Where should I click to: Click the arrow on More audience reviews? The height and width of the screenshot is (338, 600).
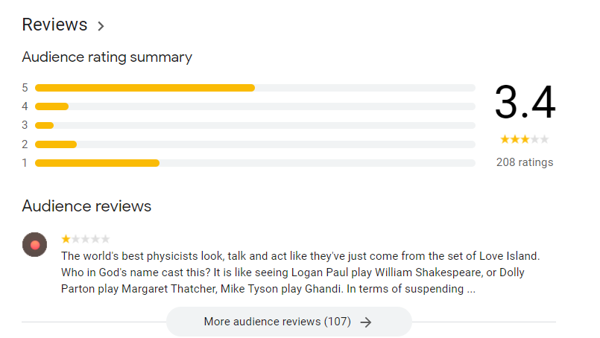pos(365,322)
